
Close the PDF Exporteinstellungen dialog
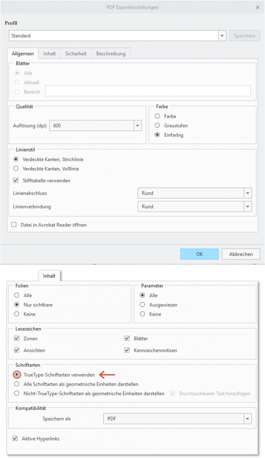[257, 7]
